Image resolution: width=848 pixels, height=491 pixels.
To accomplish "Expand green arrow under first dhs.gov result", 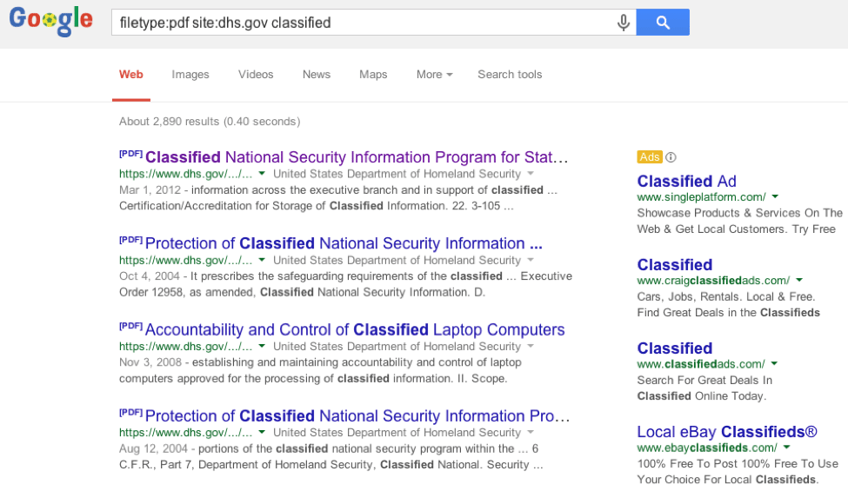I will click(262, 174).
